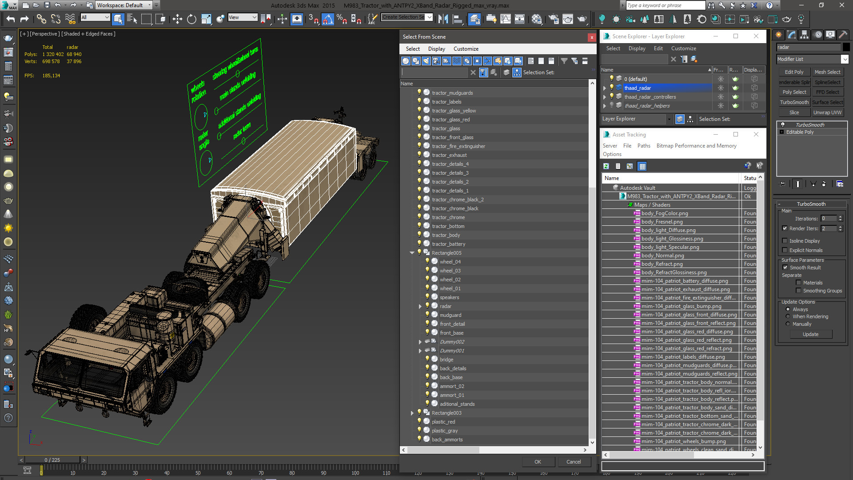This screenshot has width=853, height=480.
Task: Click Cancel in Select From Scene
Action: pyautogui.click(x=574, y=462)
